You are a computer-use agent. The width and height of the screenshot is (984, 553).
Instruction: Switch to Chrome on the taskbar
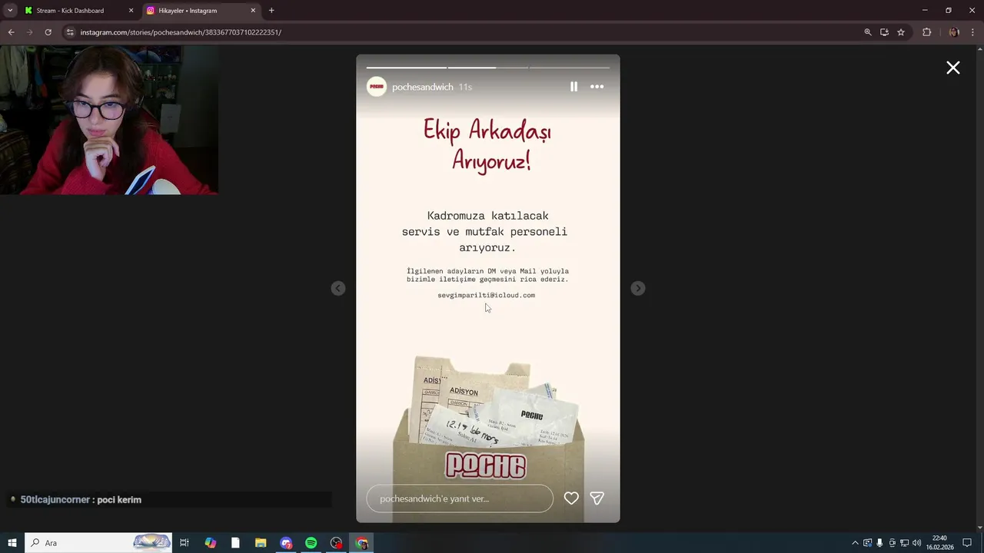point(362,543)
